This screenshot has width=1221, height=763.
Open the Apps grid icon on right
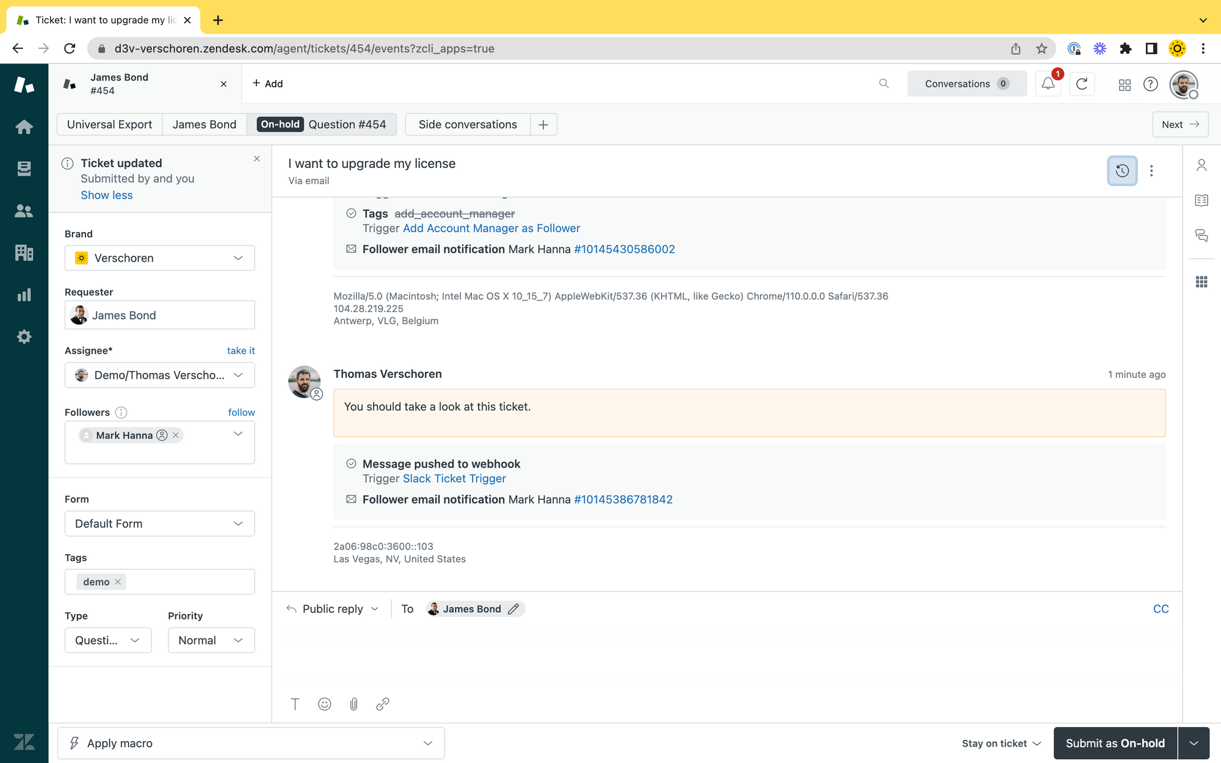1201,282
